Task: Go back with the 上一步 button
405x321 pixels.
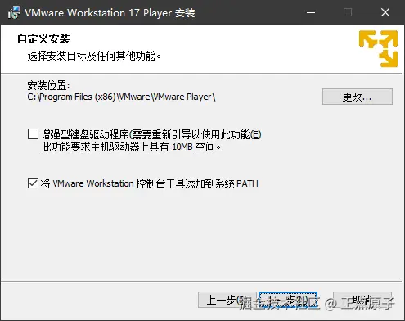Action: (x=227, y=300)
